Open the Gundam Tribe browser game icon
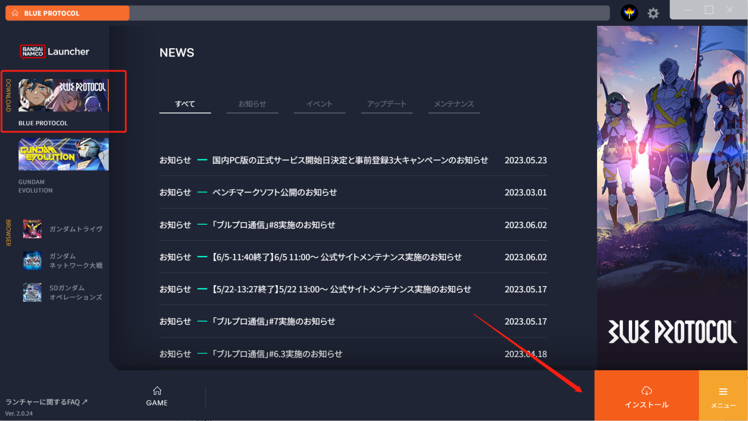 (32, 229)
